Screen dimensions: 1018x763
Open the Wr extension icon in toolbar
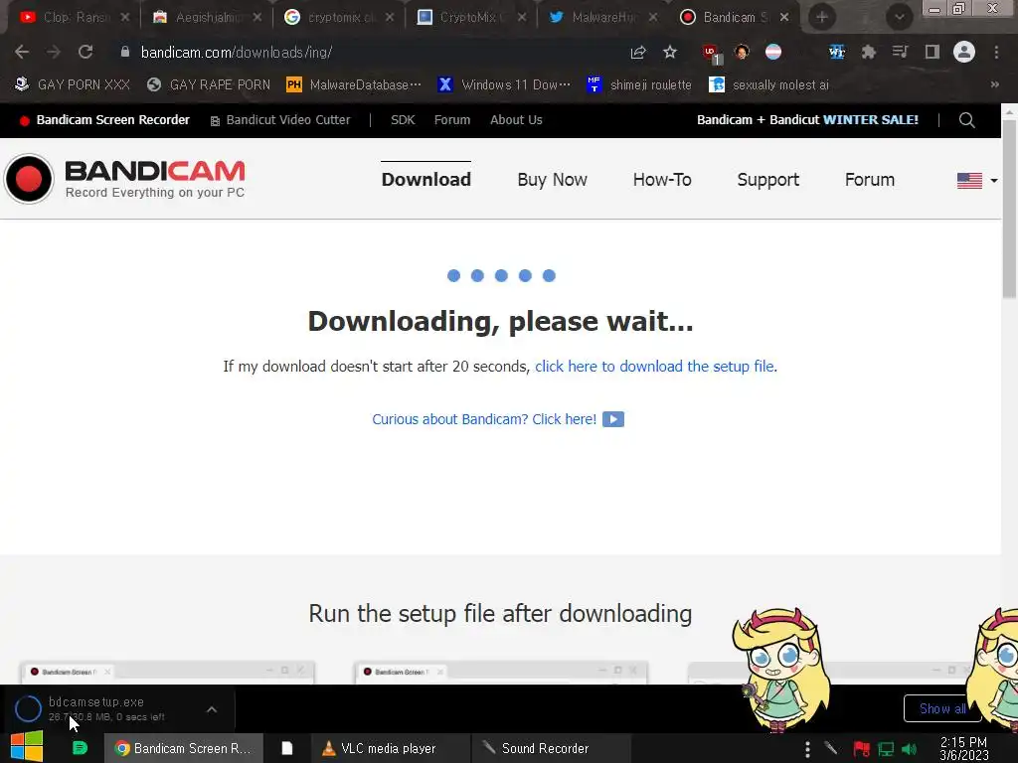click(836, 52)
